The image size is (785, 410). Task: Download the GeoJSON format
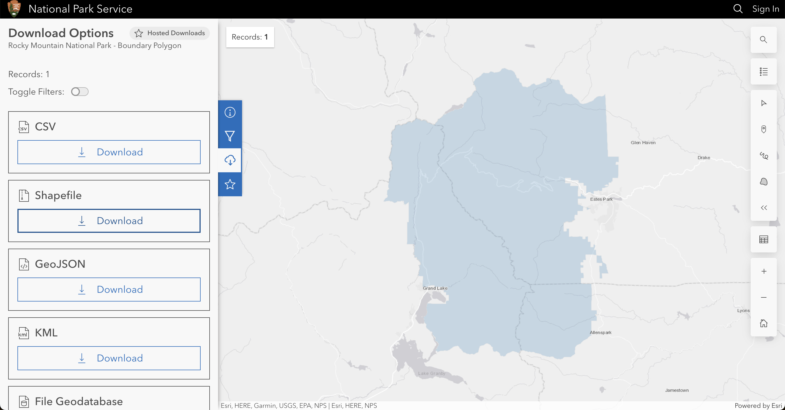(109, 289)
